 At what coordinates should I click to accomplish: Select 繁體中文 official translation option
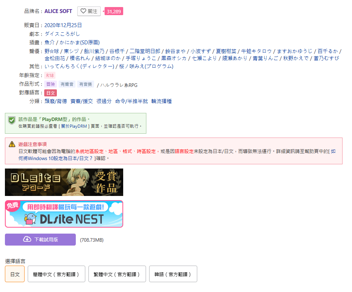[x=117, y=274]
